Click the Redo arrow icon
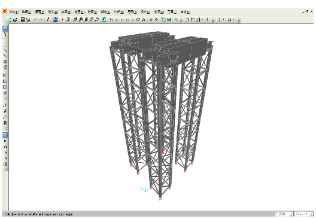The width and height of the screenshot is (316, 219). (41, 20)
